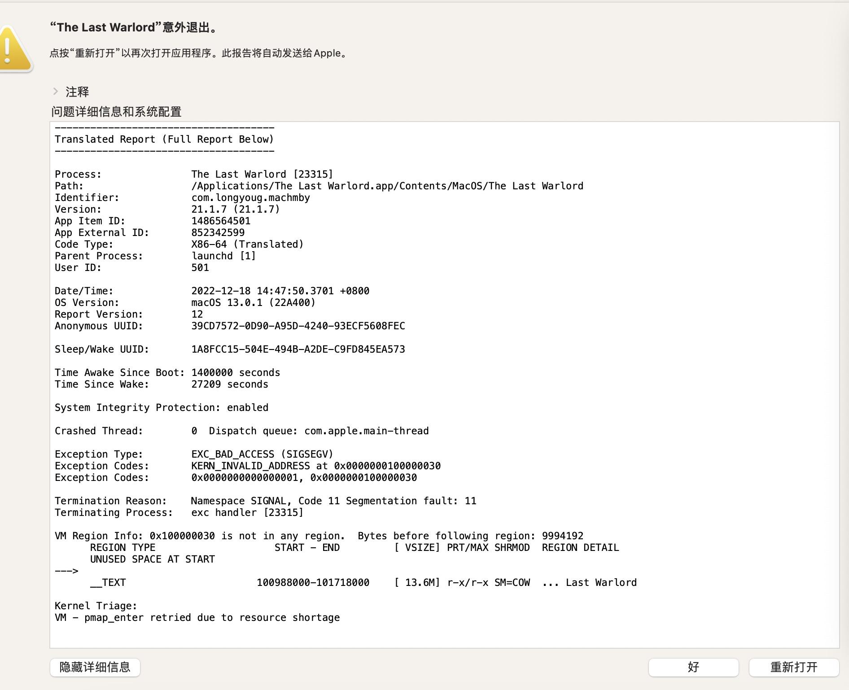Click the exception type EXC_BAD_ACCESS (SIGSEGV)
The image size is (849, 690).
[262, 454]
